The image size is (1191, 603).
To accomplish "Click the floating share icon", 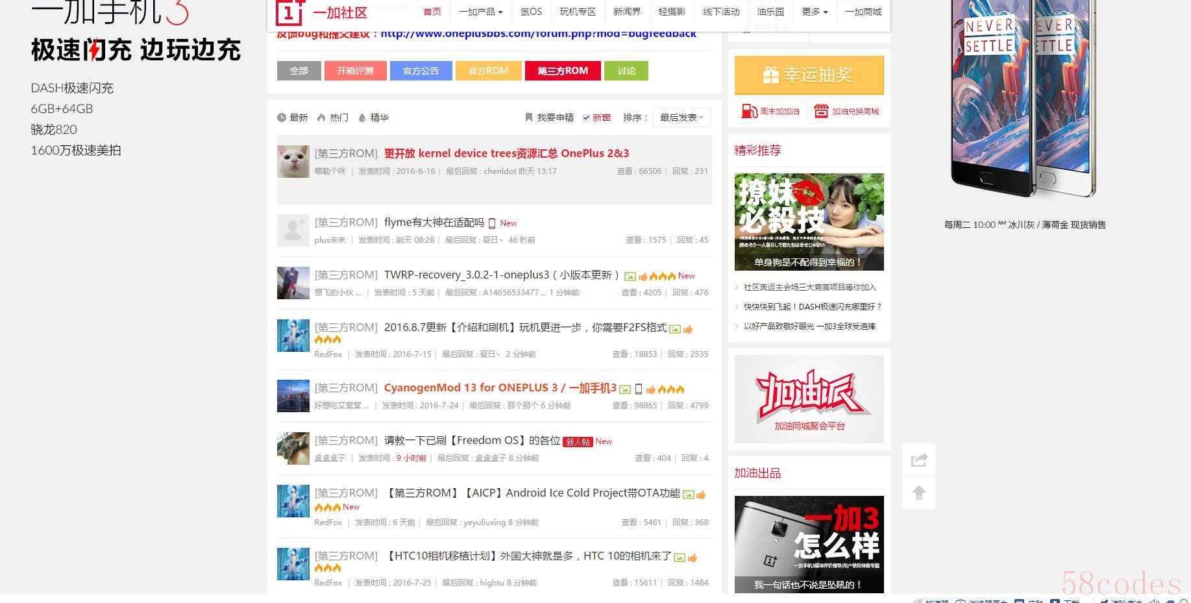I will pyautogui.click(x=919, y=460).
